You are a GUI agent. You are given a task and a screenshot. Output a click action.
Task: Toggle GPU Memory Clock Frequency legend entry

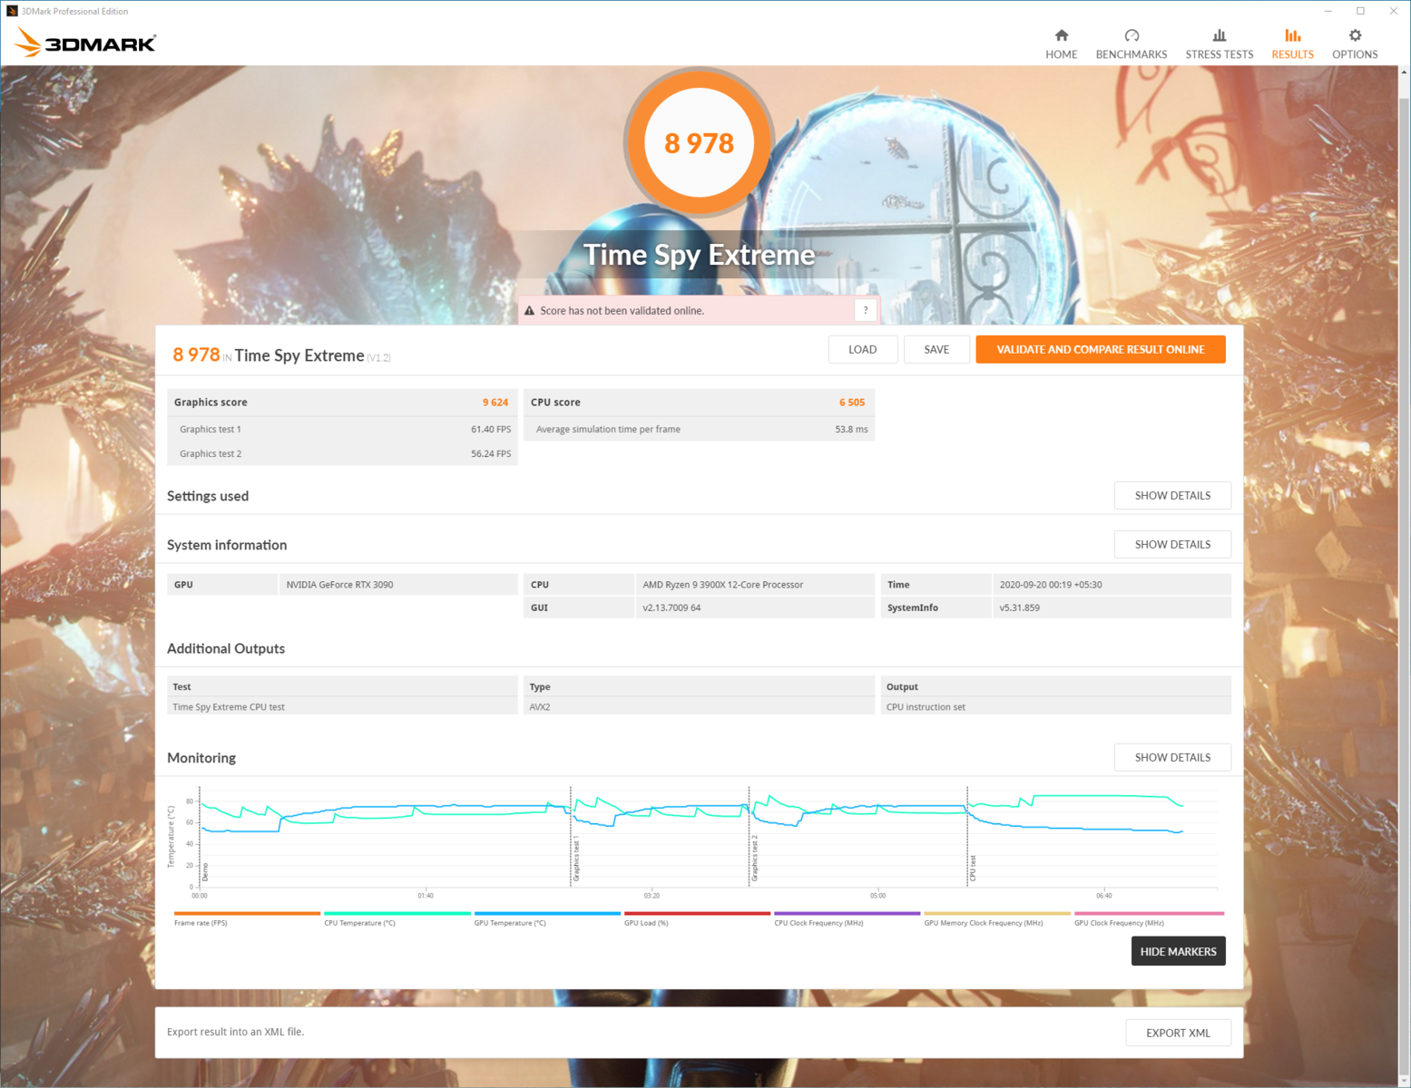(x=997, y=919)
